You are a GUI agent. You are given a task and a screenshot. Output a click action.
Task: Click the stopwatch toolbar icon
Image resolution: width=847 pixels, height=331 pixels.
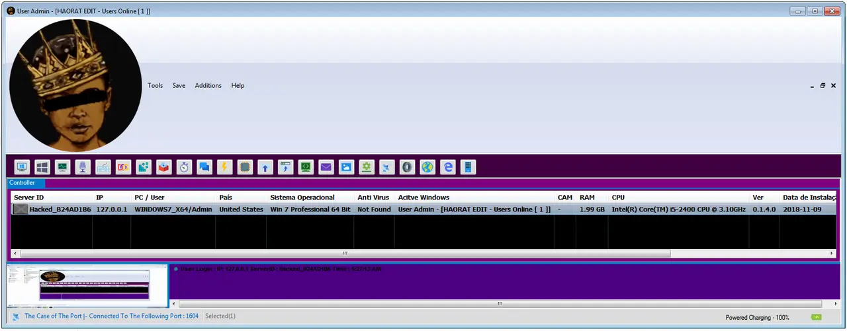click(184, 167)
